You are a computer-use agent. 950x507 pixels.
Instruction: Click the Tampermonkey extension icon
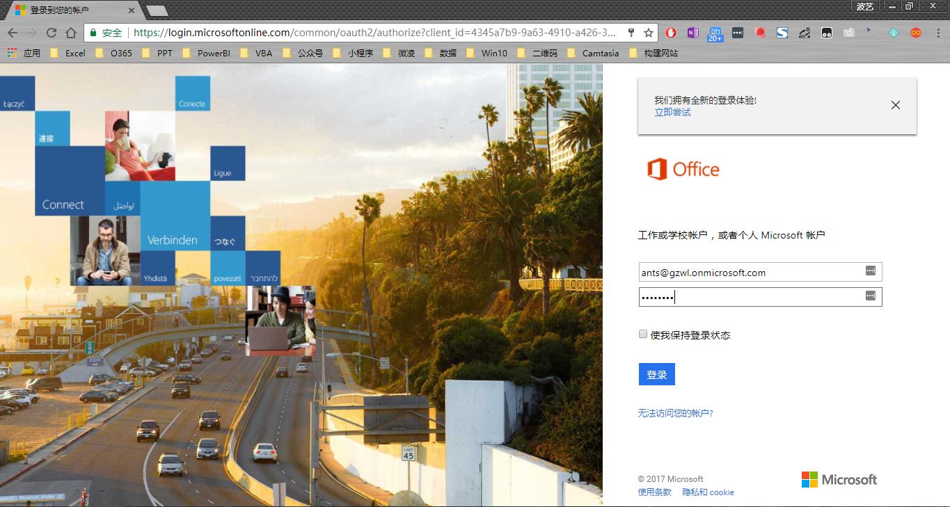(x=826, y=33)
